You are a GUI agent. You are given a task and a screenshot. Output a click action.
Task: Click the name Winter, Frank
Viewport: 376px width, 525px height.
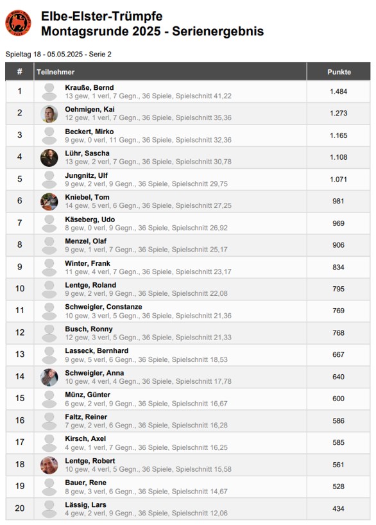pyautogui.click(x=87, y=264)
